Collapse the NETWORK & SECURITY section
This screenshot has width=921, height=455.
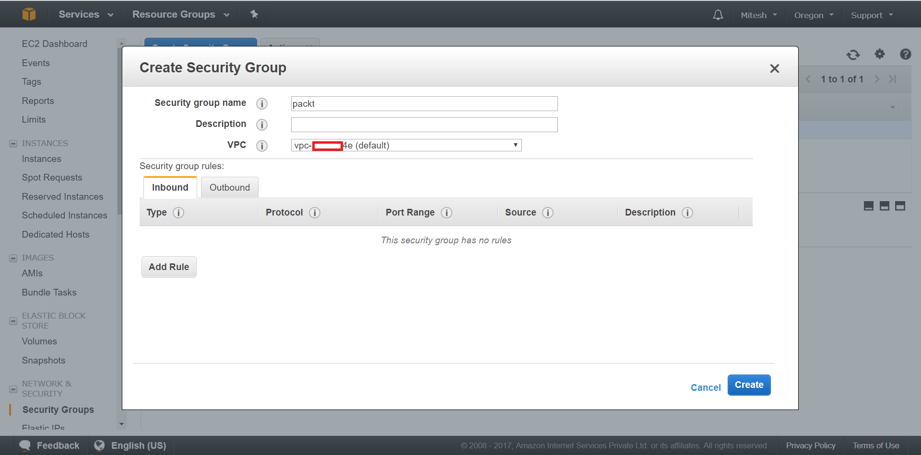(x=13, y=389)
